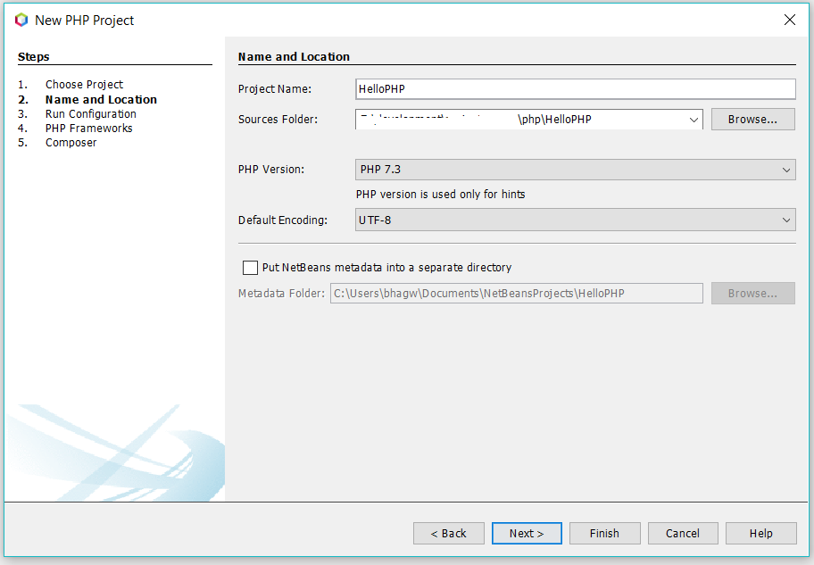
Task: Click into the Project Name field
Action: 575,88
